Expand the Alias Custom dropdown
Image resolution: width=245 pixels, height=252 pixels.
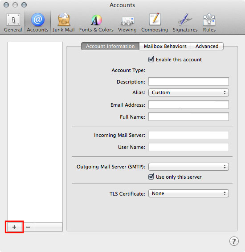point(188,92)
